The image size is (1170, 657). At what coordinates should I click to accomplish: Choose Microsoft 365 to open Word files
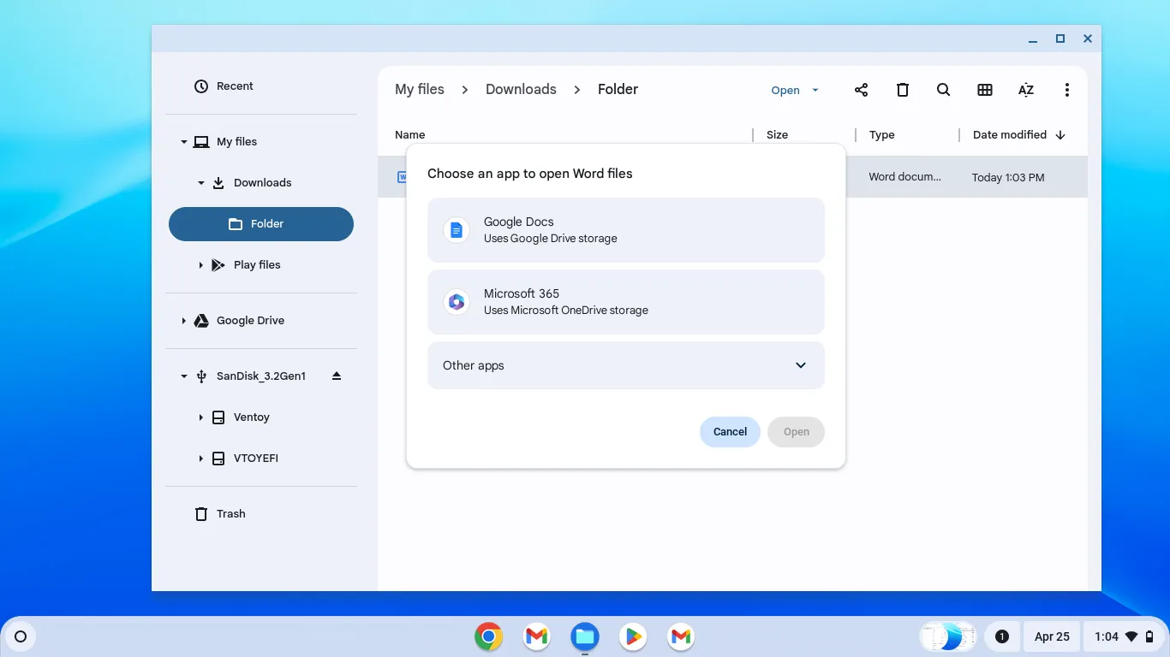[626, 302]
